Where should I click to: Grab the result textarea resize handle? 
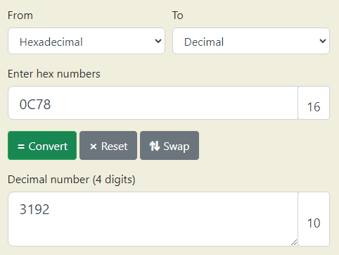pyautogui.click(x=294, y=242)
